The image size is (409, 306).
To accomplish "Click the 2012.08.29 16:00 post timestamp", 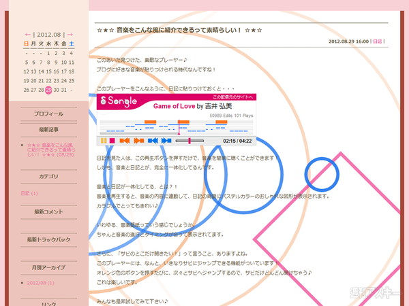I will (348, 41).
